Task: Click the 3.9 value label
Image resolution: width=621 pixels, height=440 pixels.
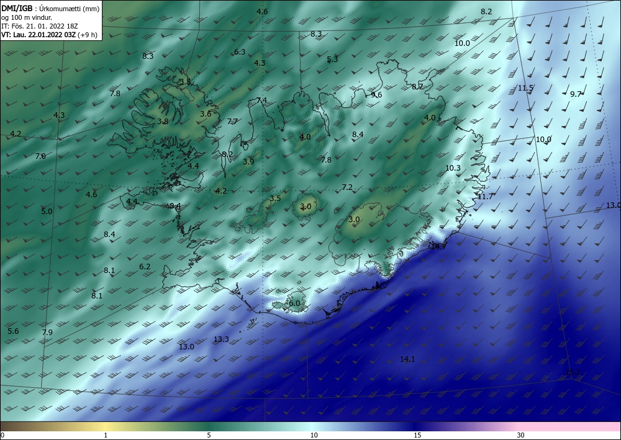Action: (248, 161)
